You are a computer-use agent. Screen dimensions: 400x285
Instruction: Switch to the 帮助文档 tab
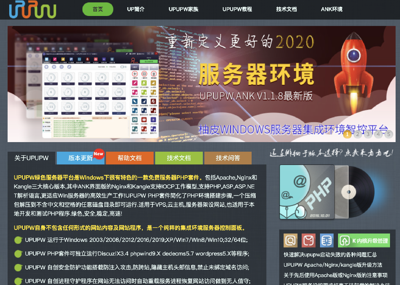pos(130,158)
